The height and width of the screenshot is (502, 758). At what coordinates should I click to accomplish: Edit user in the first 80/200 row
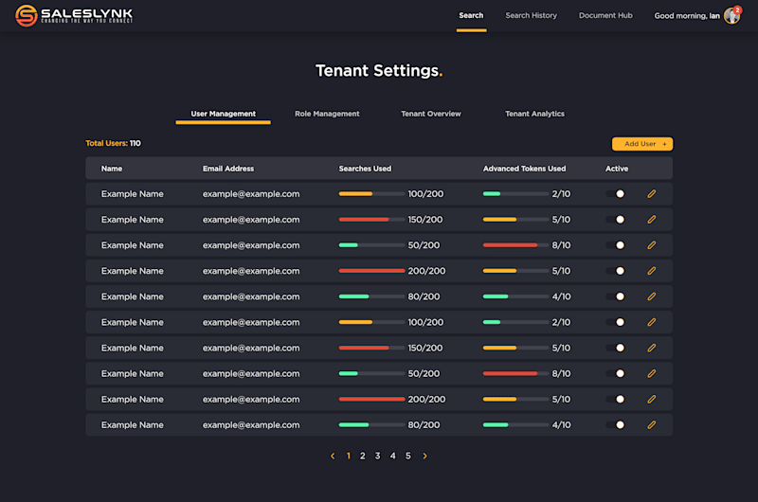point(652,296)
